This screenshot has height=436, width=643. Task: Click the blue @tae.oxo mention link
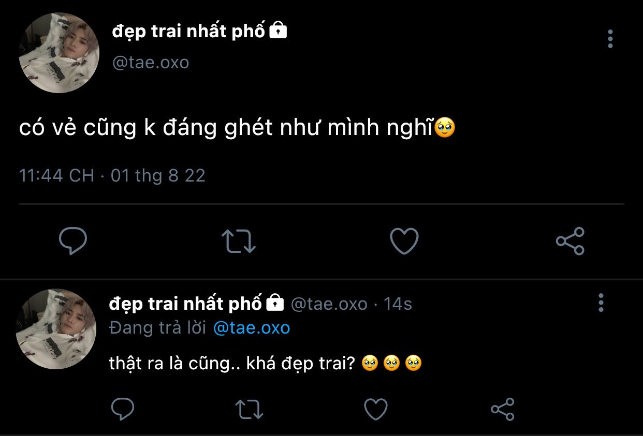tap(252, 328)
